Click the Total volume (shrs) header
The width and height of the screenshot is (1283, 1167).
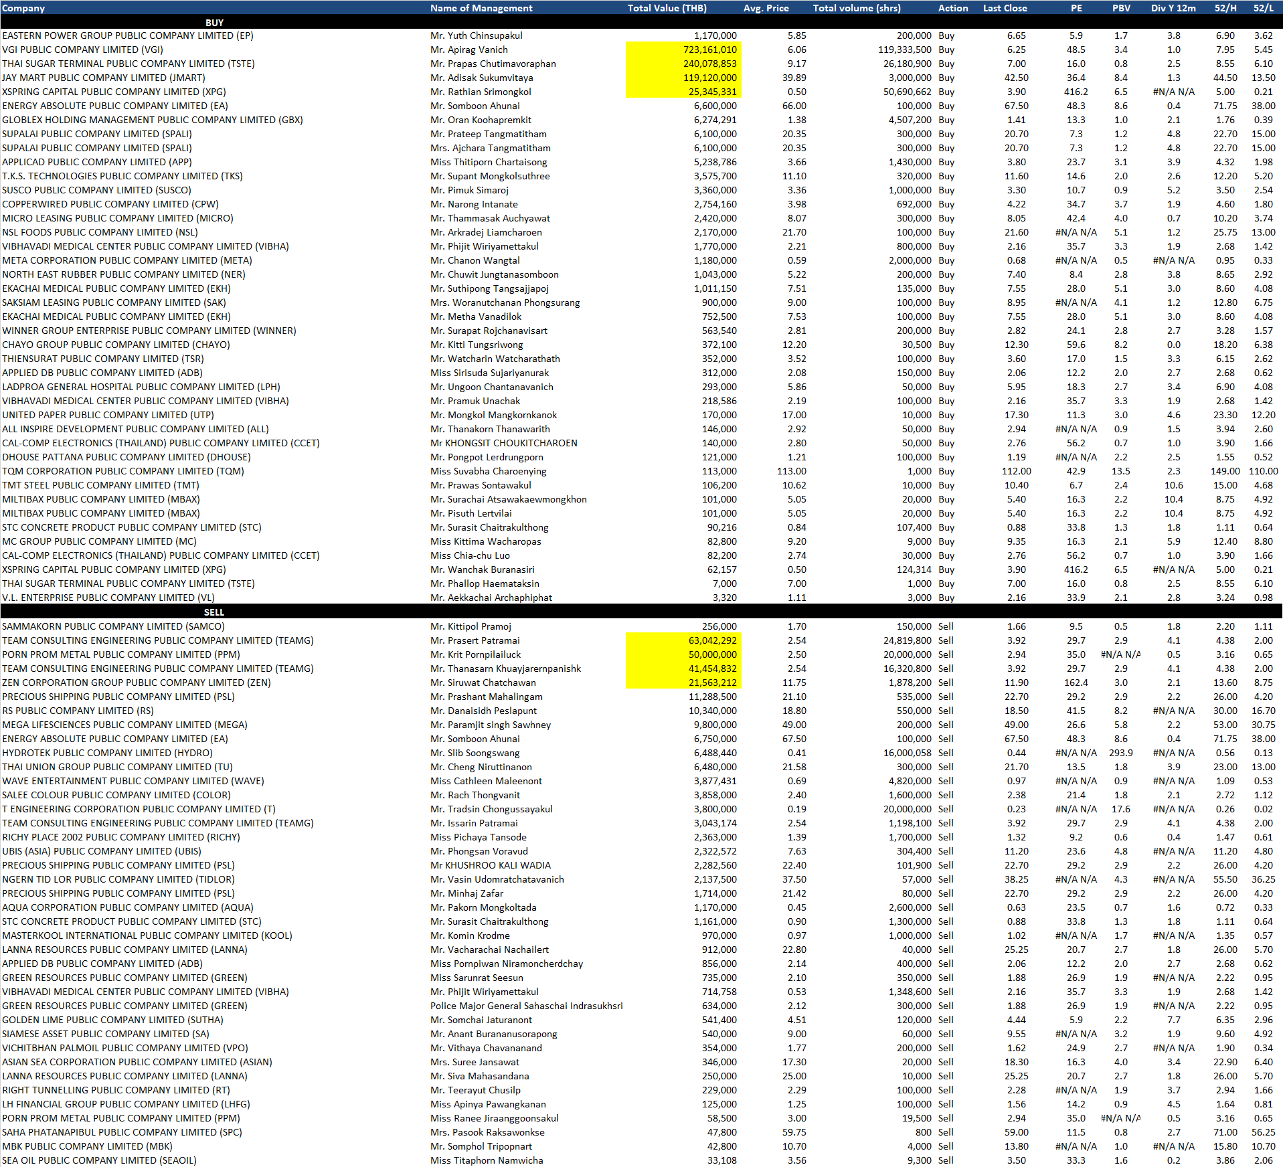(x=856, y=8)
